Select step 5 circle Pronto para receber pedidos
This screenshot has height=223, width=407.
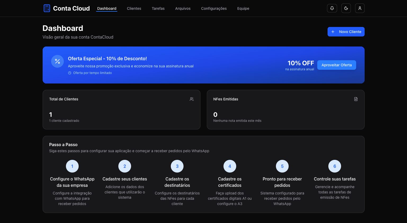tap(282, 166)
